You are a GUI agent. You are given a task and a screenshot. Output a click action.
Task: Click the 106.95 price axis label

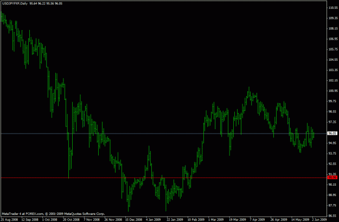point(333,39)
